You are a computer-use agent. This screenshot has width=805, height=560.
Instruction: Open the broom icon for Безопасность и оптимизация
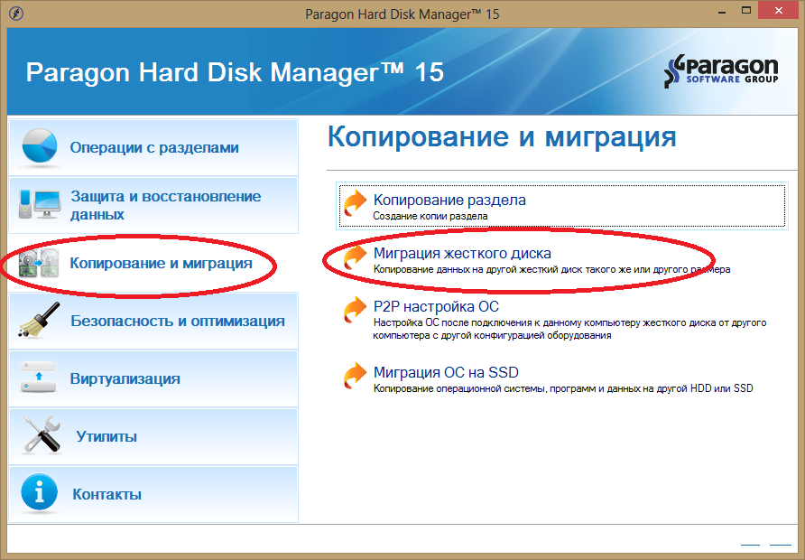[40, 320]
